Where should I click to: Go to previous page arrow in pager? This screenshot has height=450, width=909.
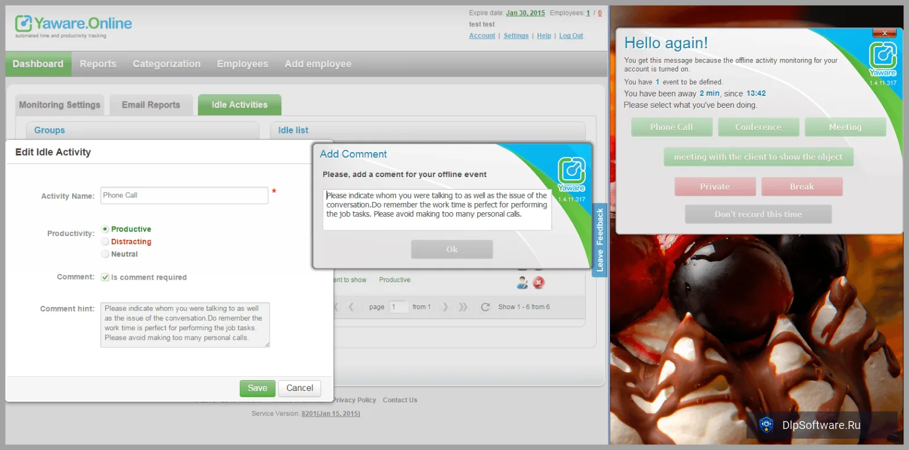tap(351, 307)
